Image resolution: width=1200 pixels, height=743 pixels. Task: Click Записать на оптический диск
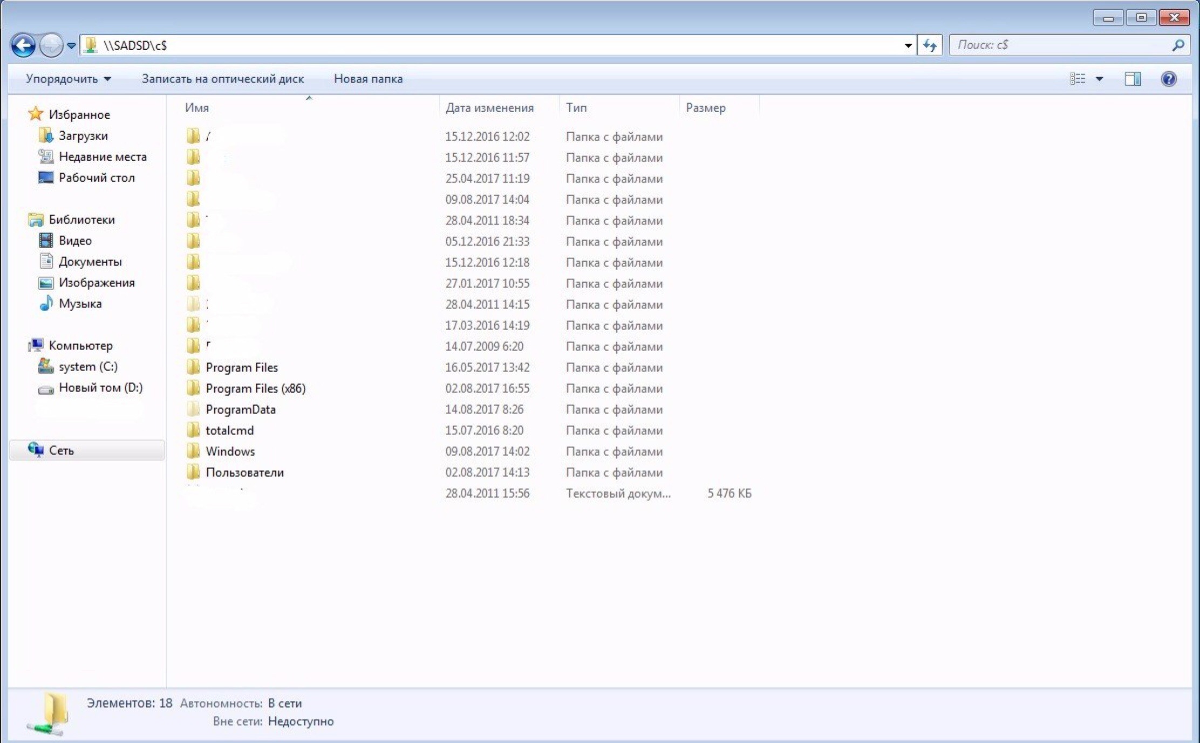[x=223, y=79]
